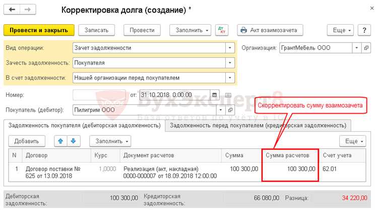Screen dimensions: 378x211
Task: Click small icon right of date field
Action: point(228,95)
